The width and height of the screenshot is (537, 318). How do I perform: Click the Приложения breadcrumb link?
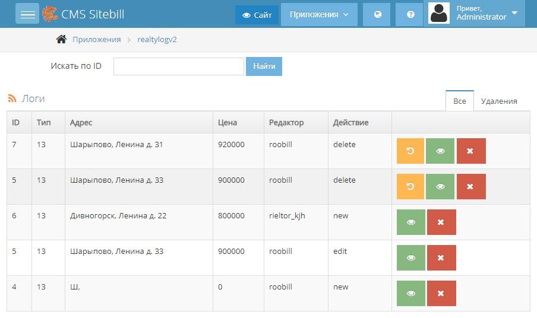coord(96,40)
